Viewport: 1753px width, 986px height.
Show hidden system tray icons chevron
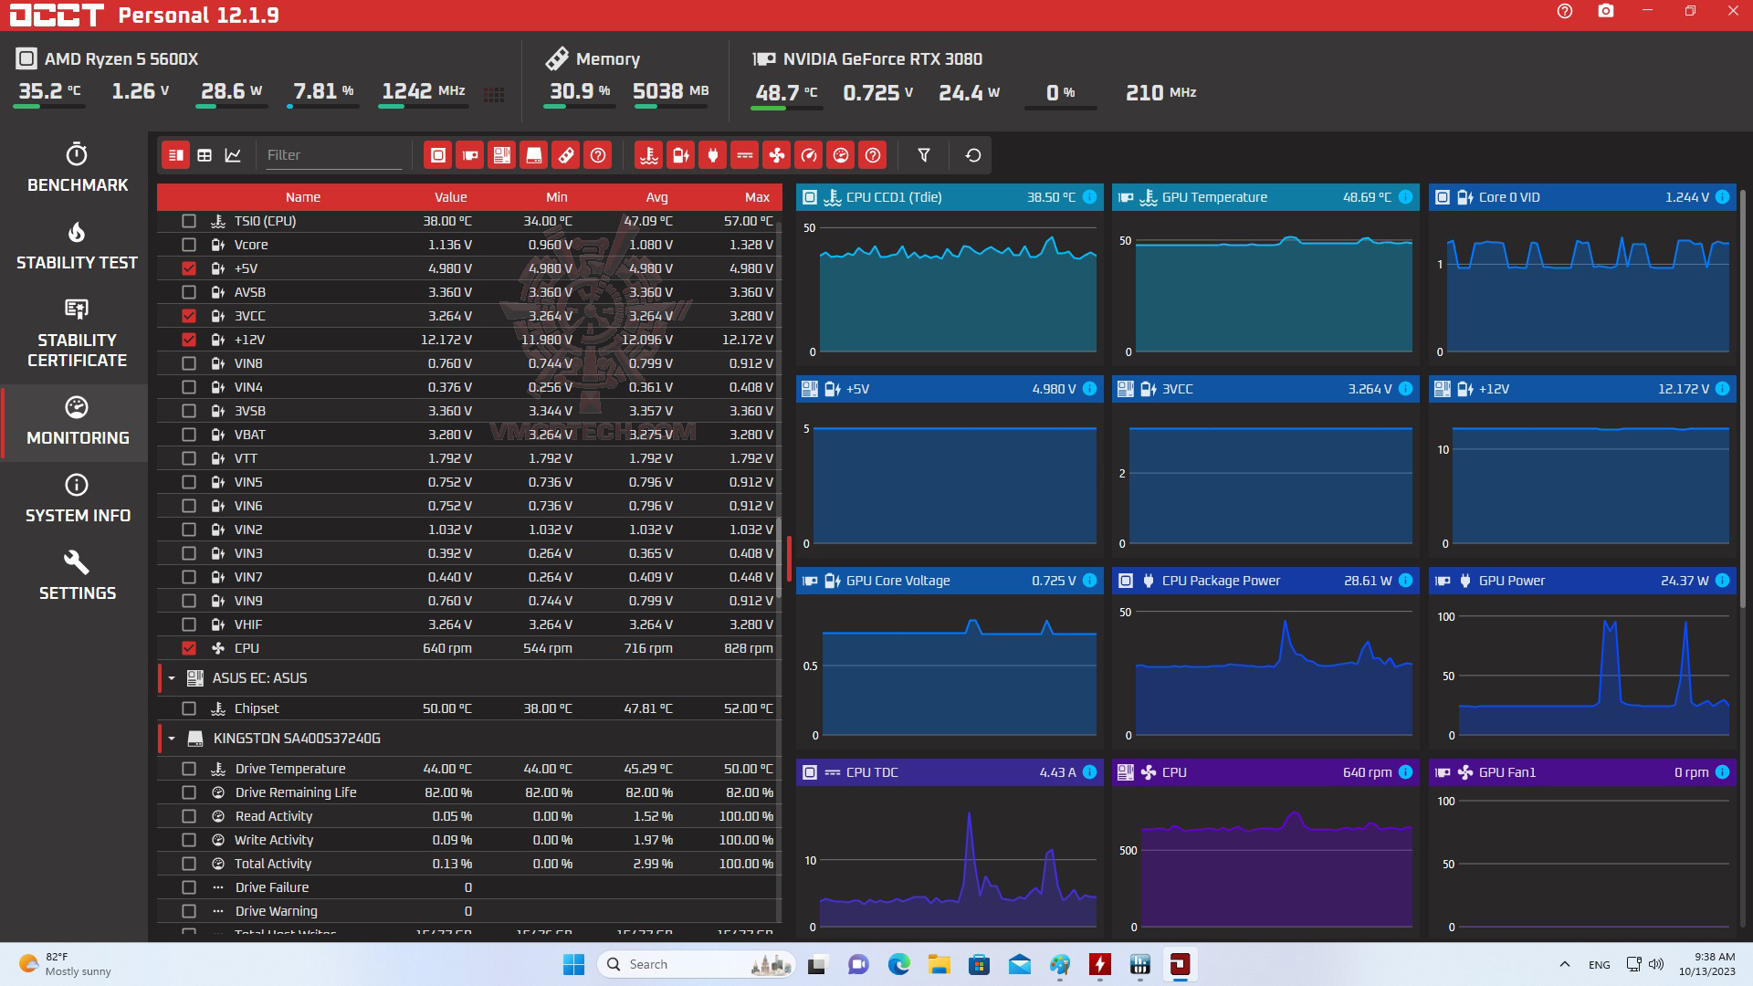pyautogui.click(x=1565, y=964)
